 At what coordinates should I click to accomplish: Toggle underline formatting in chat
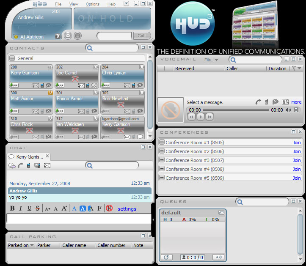tap(29, 208)
